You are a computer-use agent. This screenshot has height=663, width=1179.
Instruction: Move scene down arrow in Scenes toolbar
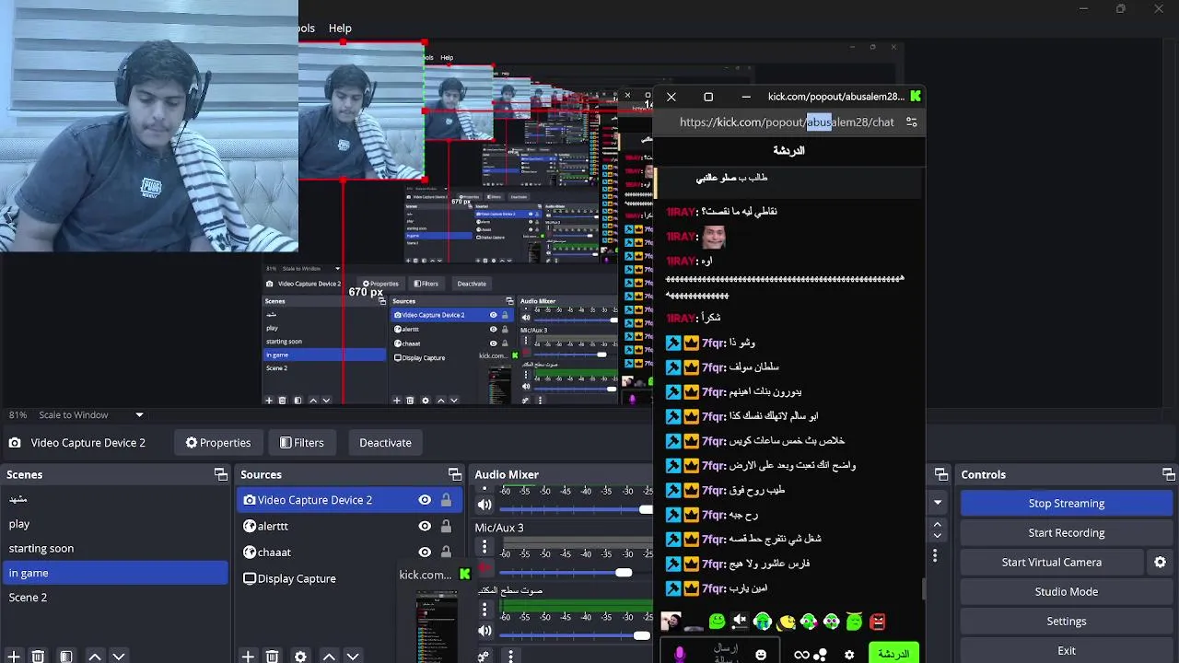click(118, 657)
